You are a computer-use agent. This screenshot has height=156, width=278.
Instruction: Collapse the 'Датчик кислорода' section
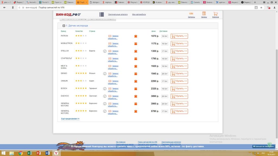[x=64, y=26]
